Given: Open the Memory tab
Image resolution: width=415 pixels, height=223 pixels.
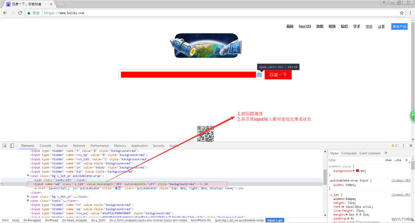Looking at the screenshot, I should [120, 146].
